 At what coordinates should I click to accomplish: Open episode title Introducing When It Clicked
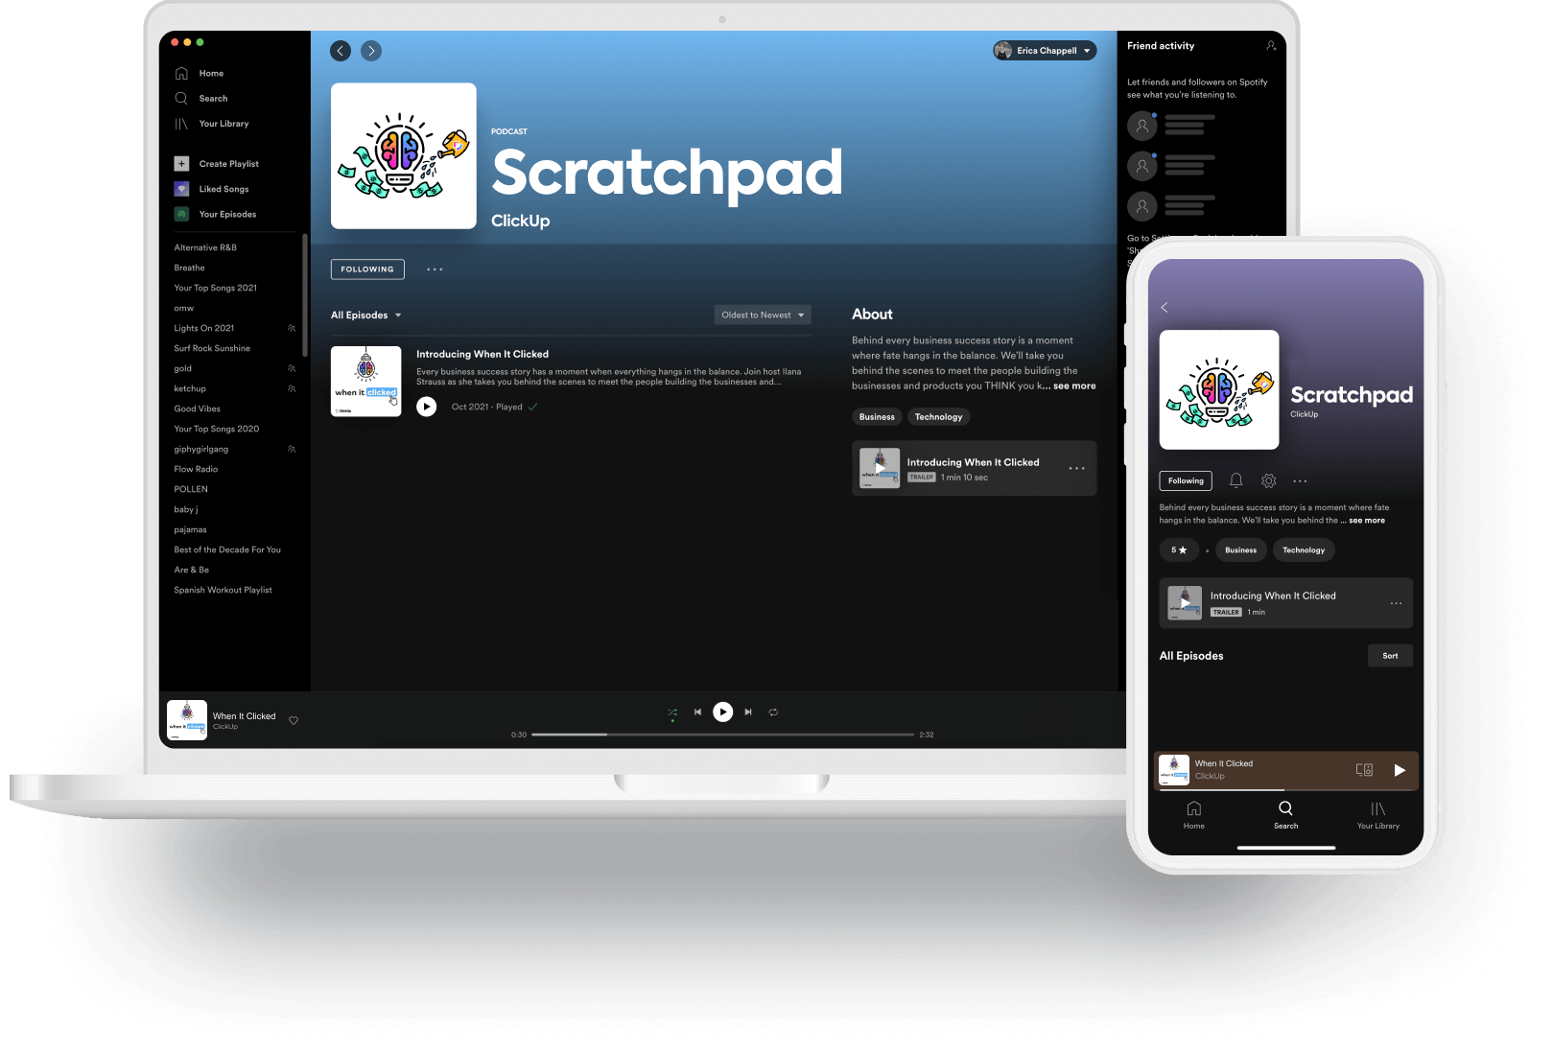point(482,354)
